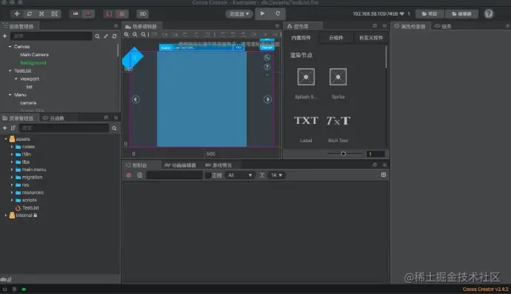Image resolution: width=511 pixels, height=294 pixels.
Task: Click the question mark icon inside the scene
Action: point(267,67)
